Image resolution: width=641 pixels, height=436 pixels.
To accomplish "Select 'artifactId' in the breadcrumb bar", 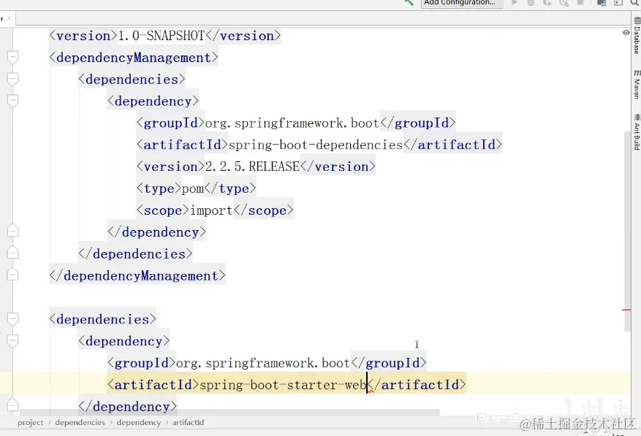I will pyautogui.click(x=188, y=423).
